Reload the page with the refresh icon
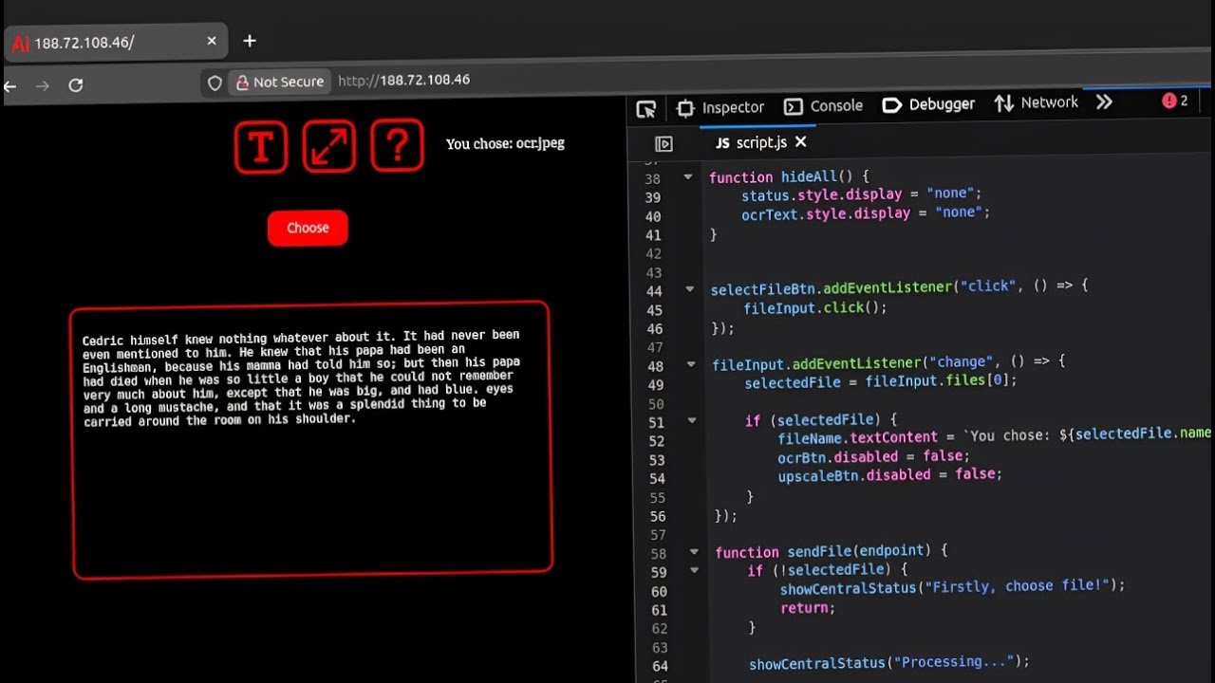Screen dimensions: 1215x683 click(x=76, y=85)
